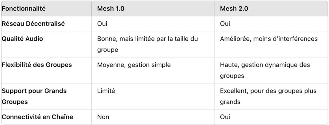This screenshot has height=125, width=329.
Task: Select the Mesh 2.0 column header
Action: [x=234, y=9]
